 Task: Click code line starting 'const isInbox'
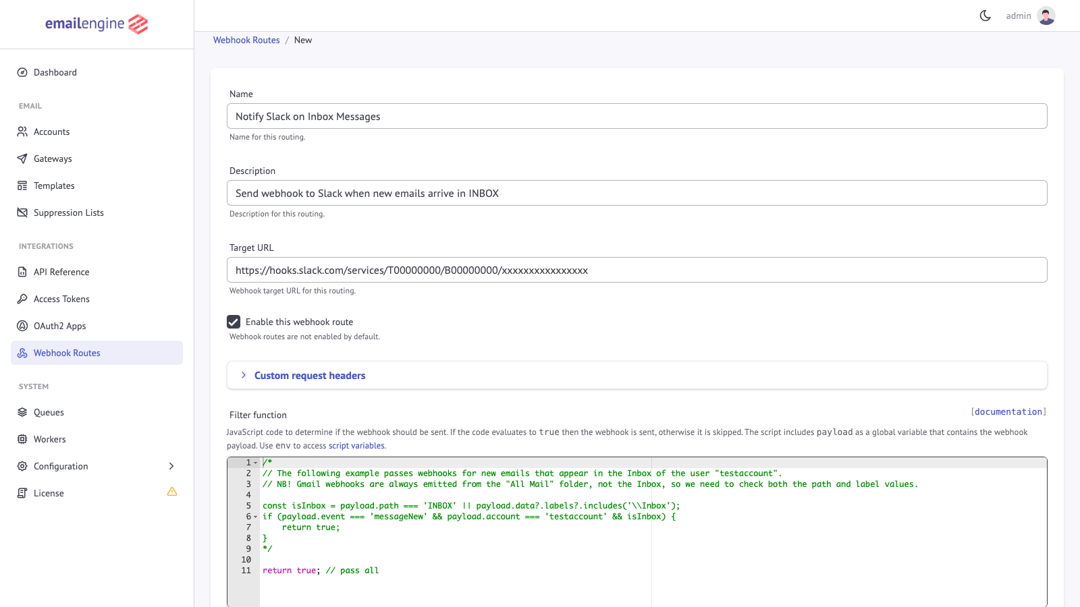coord(471,506)
